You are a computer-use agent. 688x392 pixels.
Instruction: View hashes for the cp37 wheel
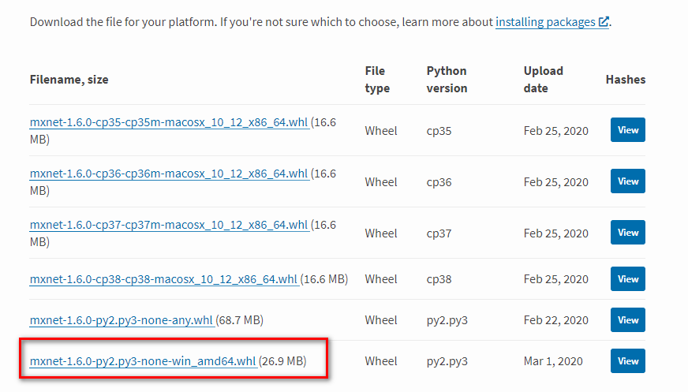[x=628, y=233]
